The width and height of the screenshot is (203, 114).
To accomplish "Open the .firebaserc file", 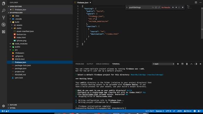I will (x=19, y=53).
